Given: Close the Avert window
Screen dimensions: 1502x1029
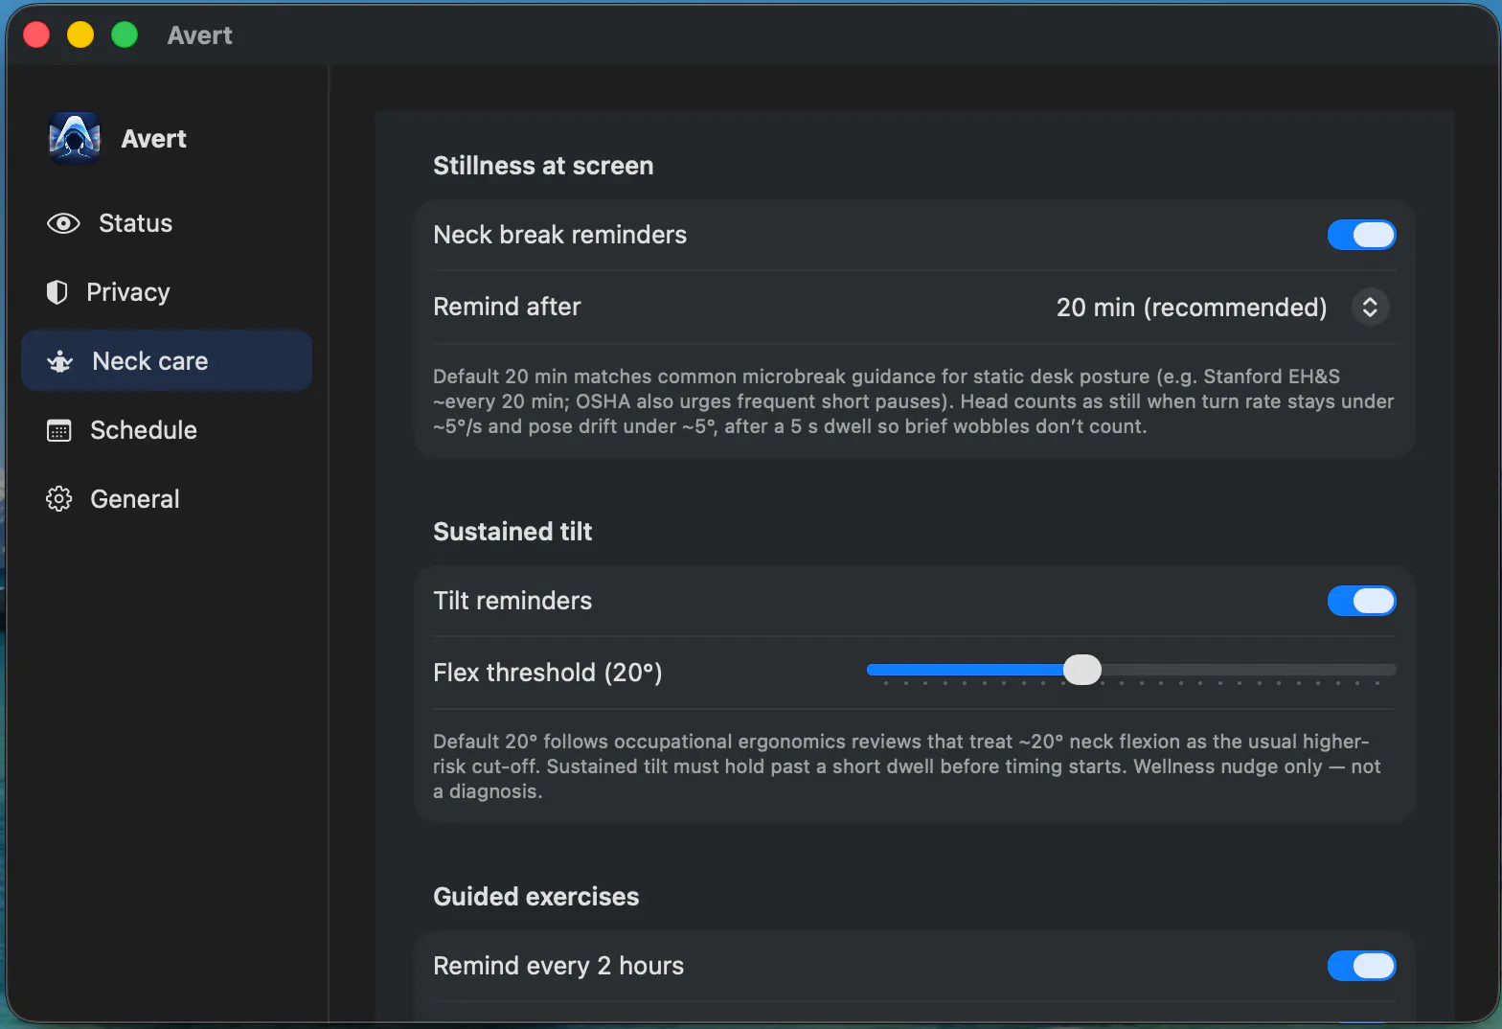Looking at the screenshot, I should (x=36, y=35).
